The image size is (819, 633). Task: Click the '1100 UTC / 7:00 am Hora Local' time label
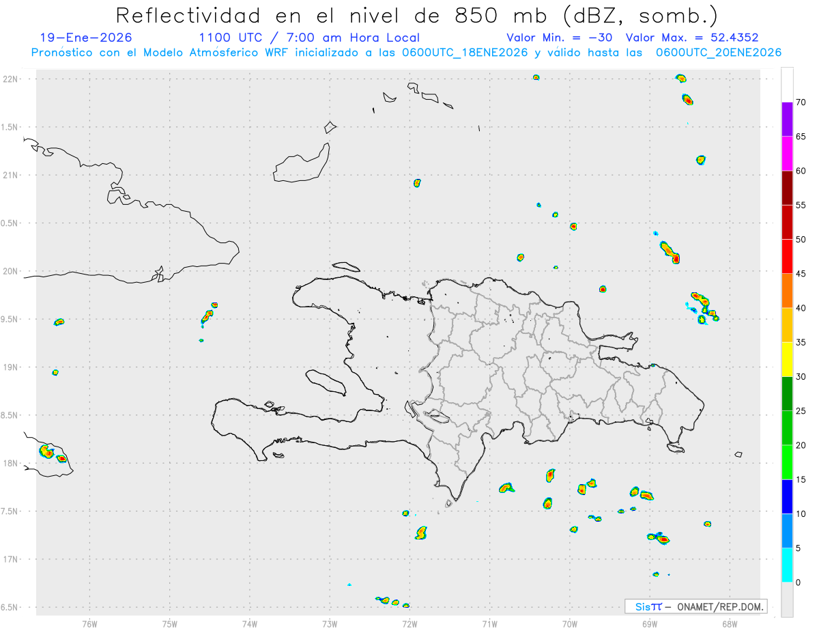coord(309,38)
